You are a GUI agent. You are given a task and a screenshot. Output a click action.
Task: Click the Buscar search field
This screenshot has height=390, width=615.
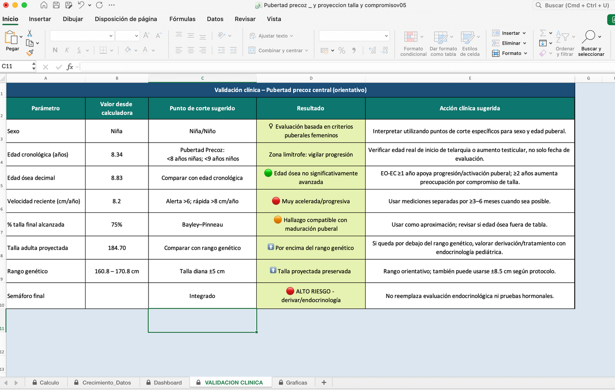click(x=574, y=6)
